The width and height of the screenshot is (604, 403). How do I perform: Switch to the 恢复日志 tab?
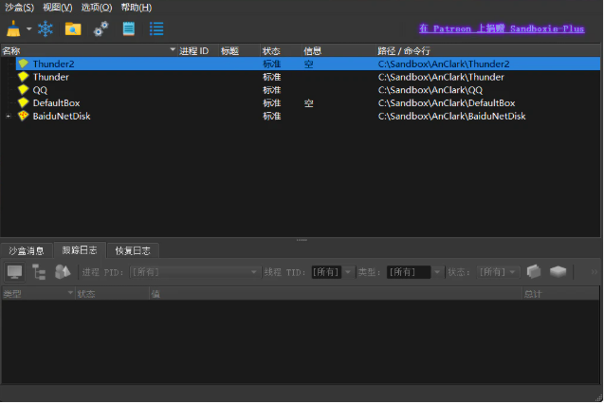click(x=133, y=250)
